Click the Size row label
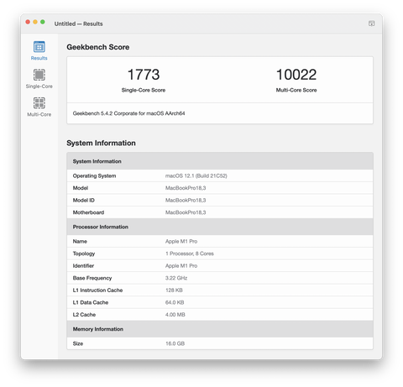 pos(78,343)
